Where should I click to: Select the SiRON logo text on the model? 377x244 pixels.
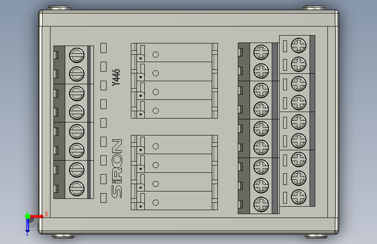(x=117, y=168)
